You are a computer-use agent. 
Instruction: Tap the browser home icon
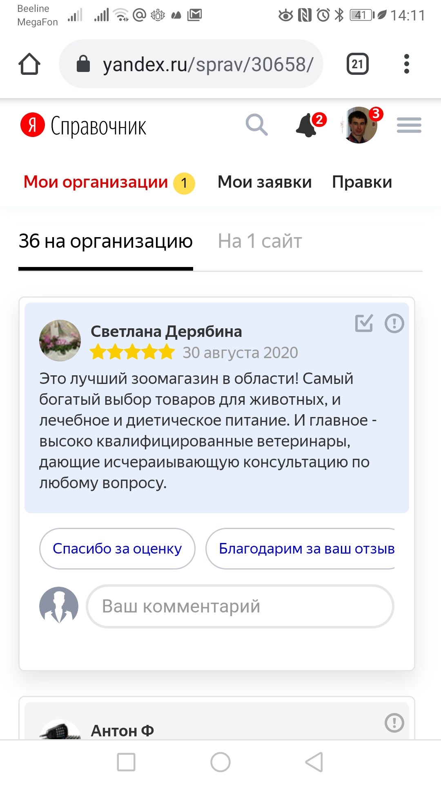pos(29,64)
